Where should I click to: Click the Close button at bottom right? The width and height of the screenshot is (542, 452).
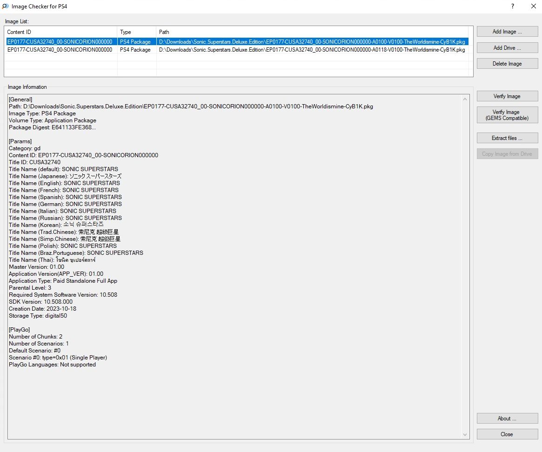[507, 434]
